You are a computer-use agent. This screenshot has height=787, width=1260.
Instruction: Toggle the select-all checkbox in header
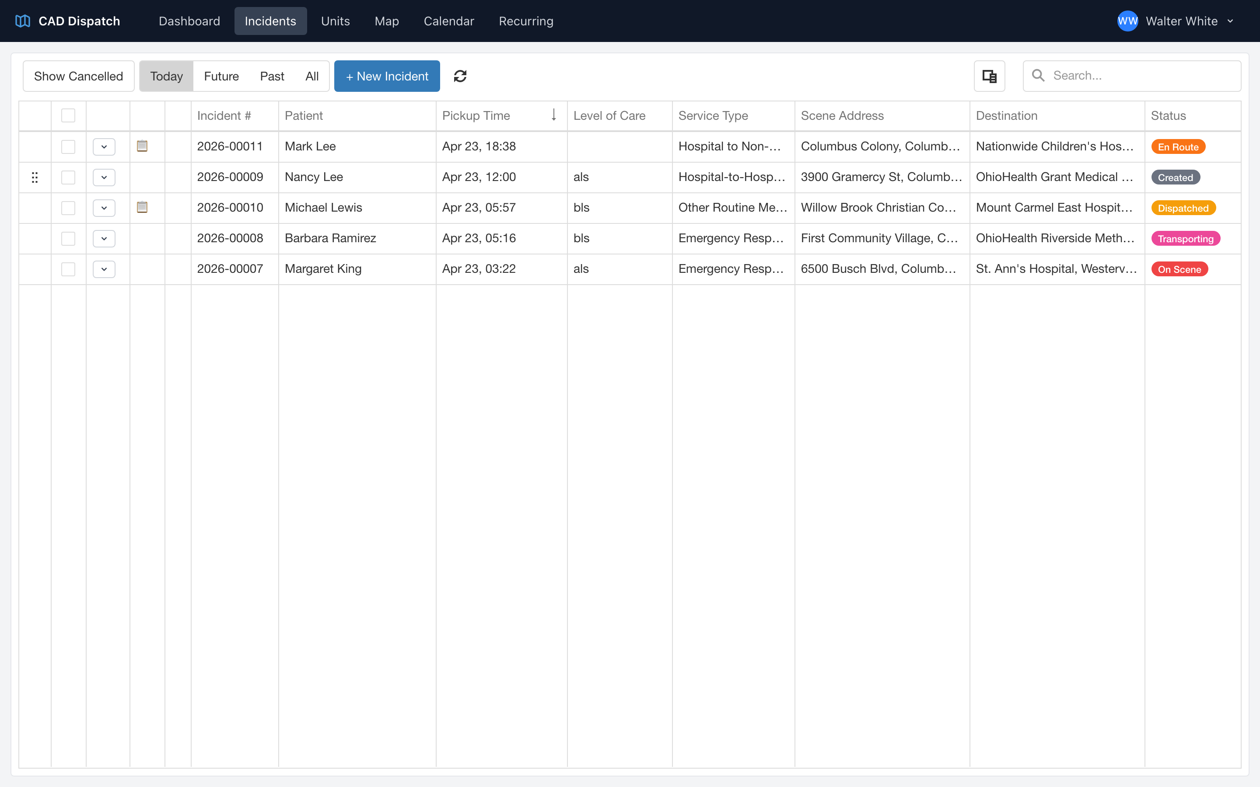click(68, 115)
